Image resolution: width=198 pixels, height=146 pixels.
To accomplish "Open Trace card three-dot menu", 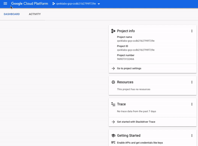I will (192, 104).
